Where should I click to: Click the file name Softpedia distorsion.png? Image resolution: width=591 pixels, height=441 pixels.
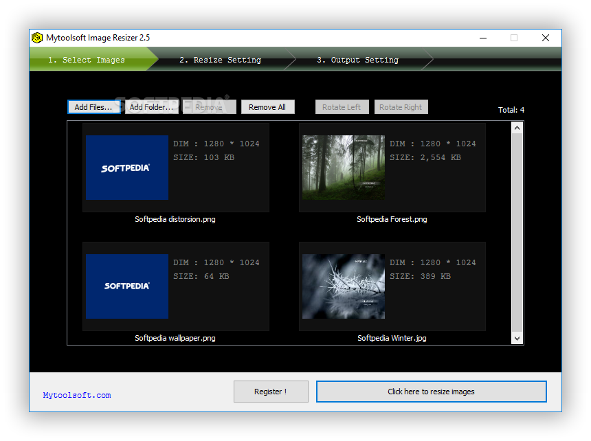click(x=175, y=219)
